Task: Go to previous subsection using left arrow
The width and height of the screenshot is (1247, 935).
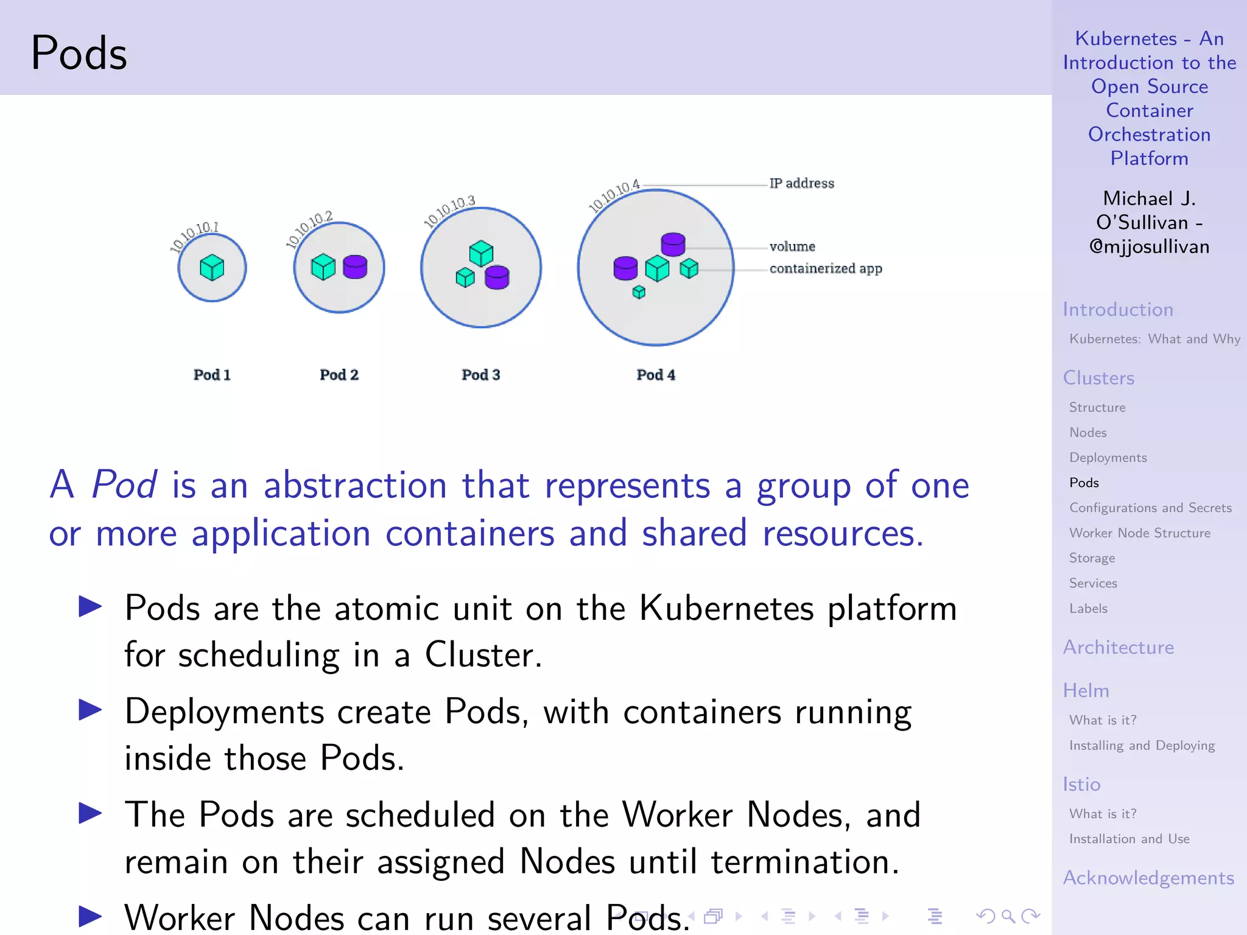Action: coord(765,916)
